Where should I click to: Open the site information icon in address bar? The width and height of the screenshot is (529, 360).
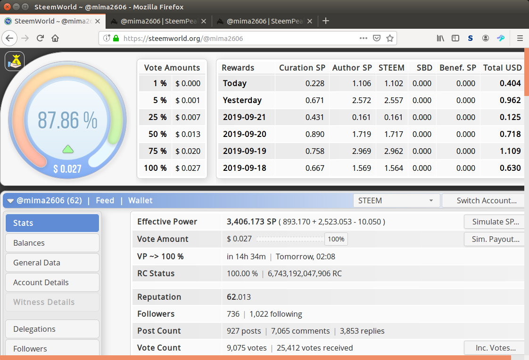(107, 38)
